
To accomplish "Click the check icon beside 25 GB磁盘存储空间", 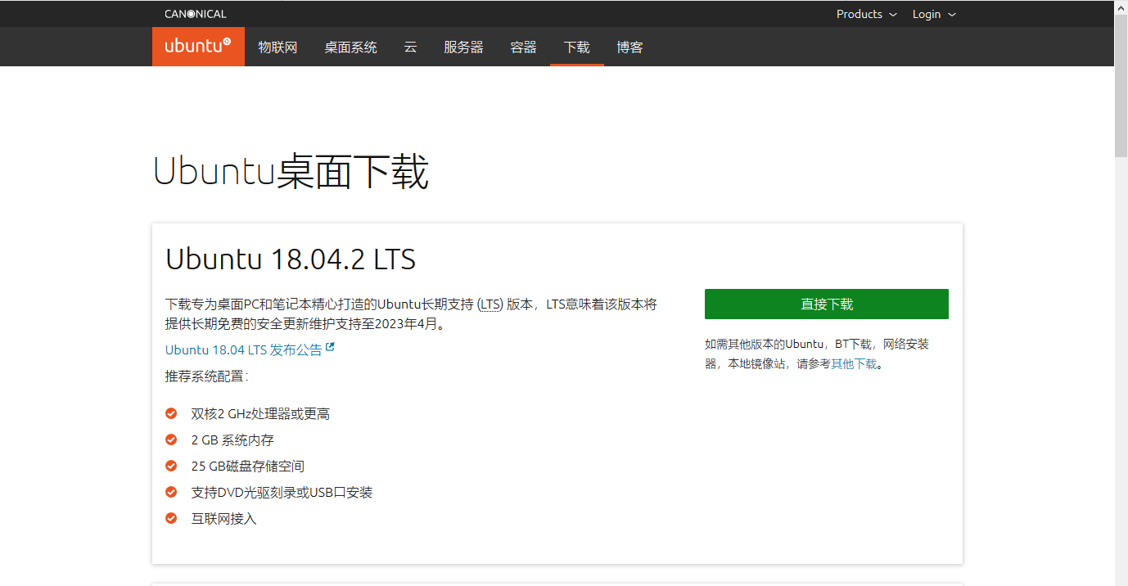I will (171, 466).
